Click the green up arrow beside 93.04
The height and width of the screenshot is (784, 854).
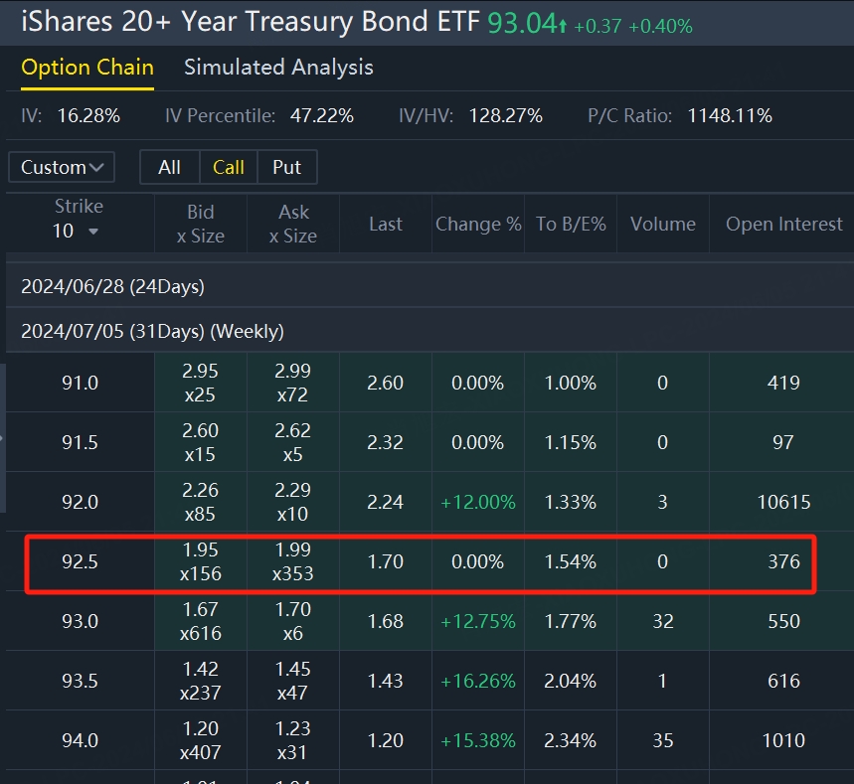coord(563,26)
